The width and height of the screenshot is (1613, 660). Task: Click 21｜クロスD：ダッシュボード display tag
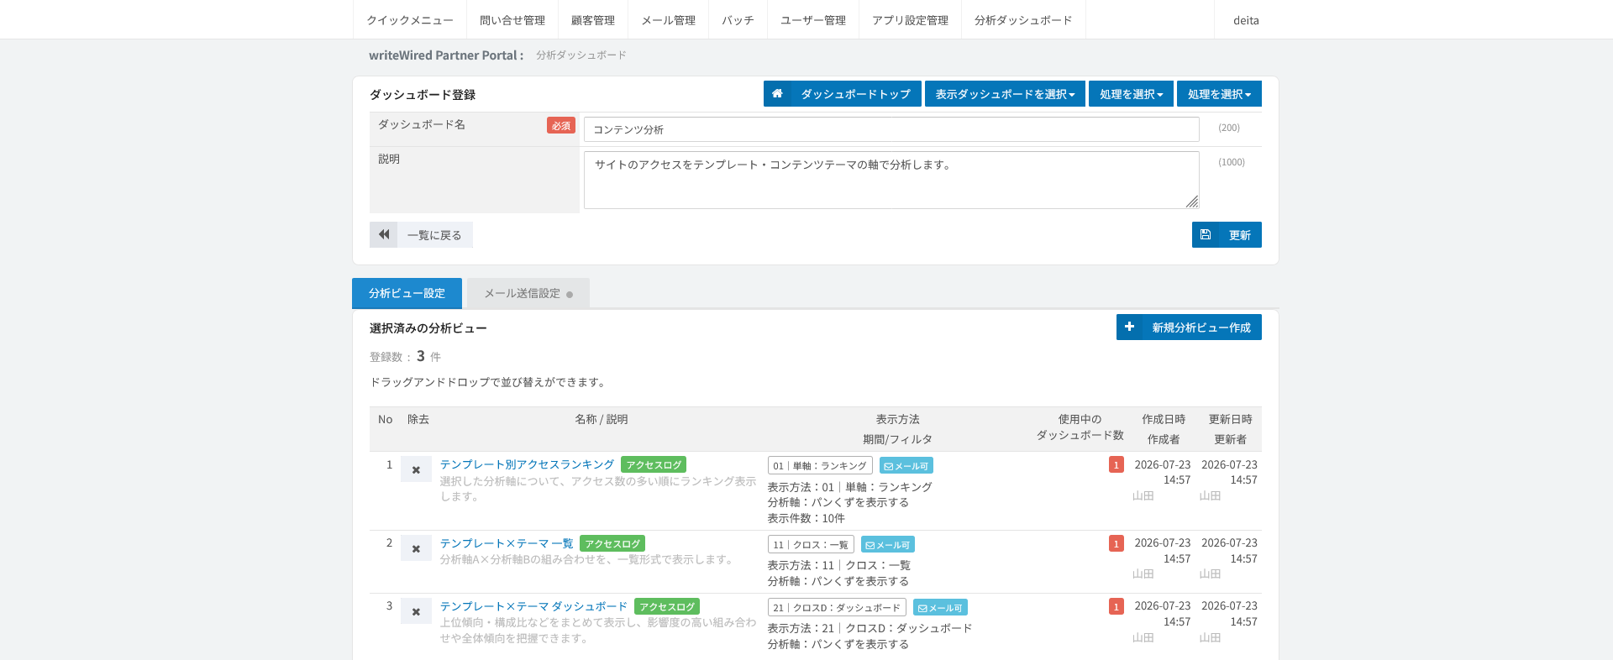(x=837, y=608)
